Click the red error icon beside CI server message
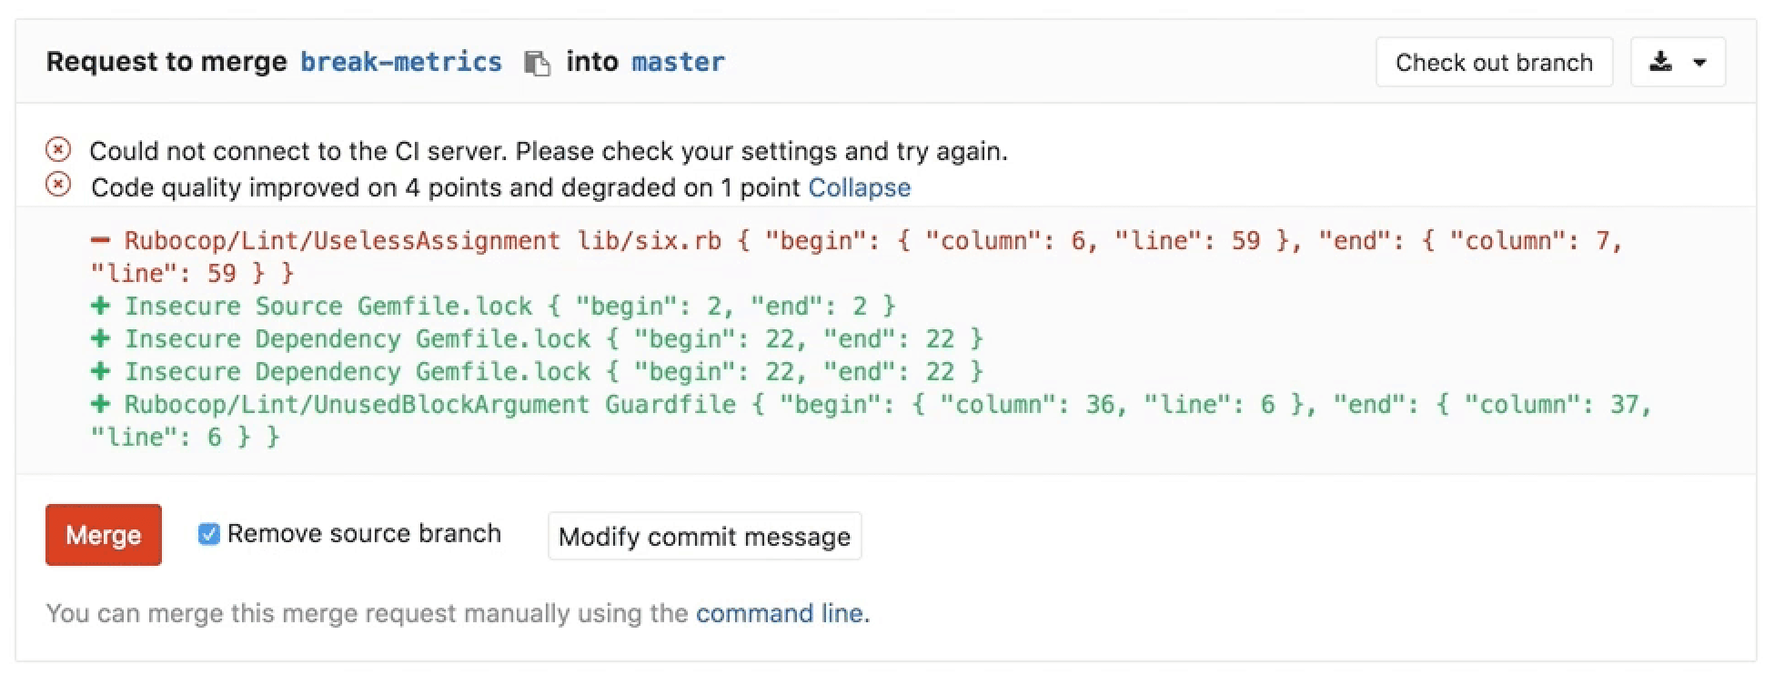 point(57,149)
